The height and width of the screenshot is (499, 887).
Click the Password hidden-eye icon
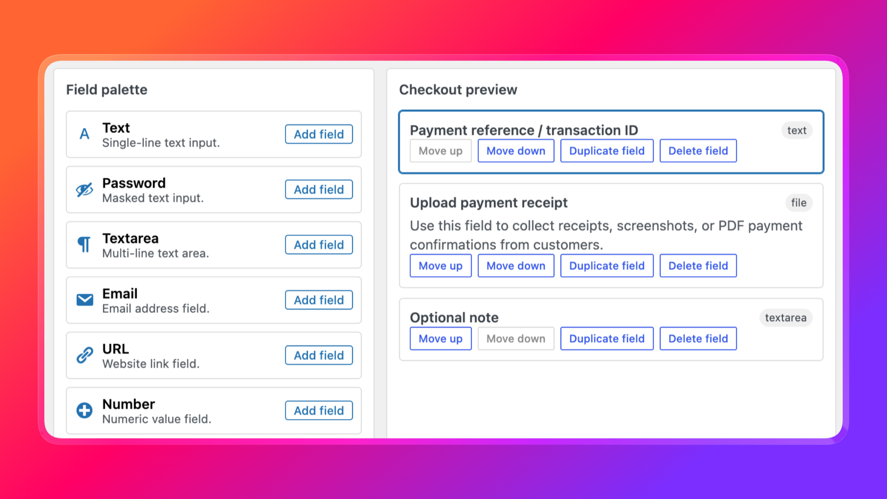(x=85, y=189)
